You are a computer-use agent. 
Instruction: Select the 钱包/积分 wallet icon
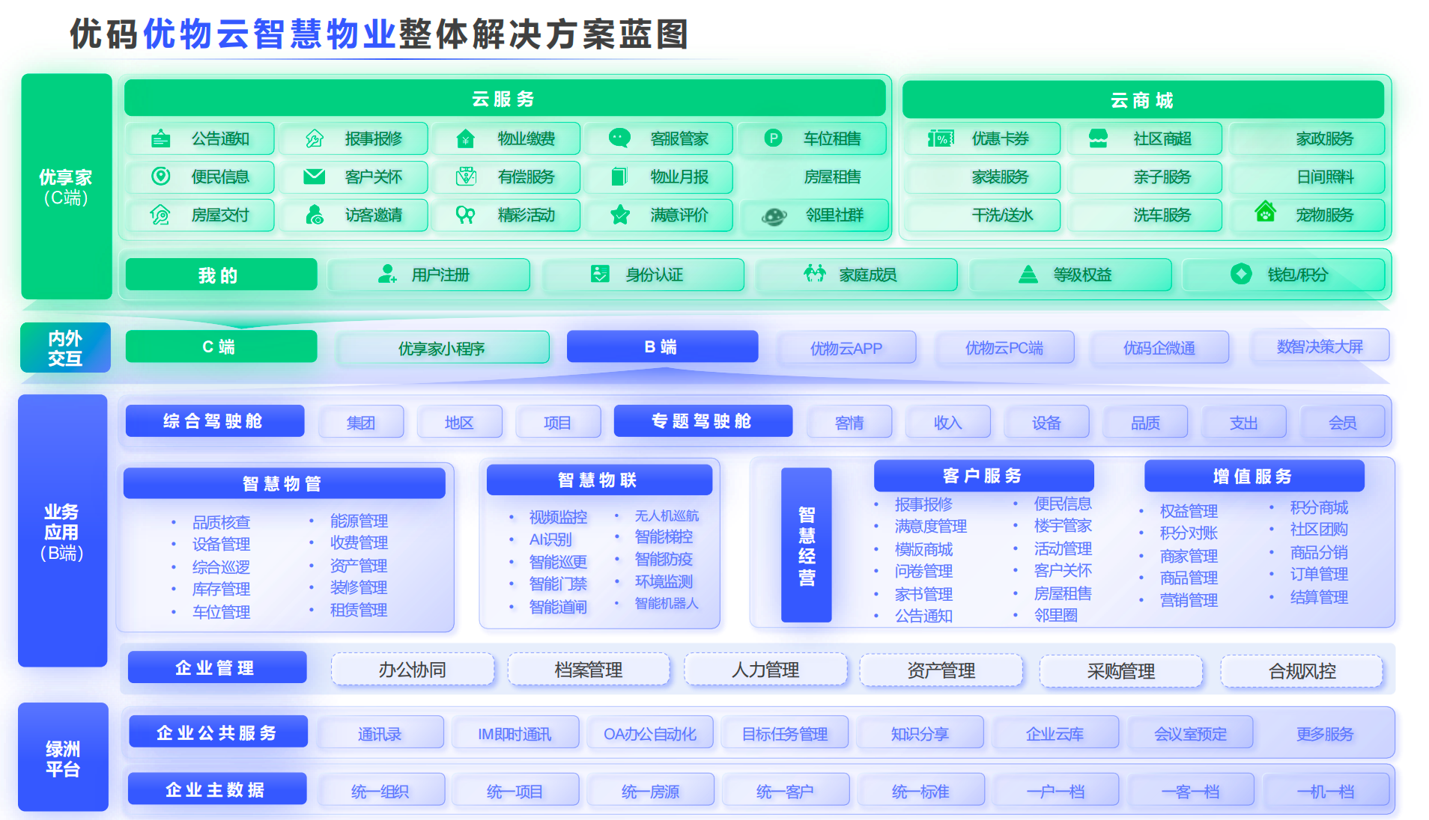pos(1241,274)
